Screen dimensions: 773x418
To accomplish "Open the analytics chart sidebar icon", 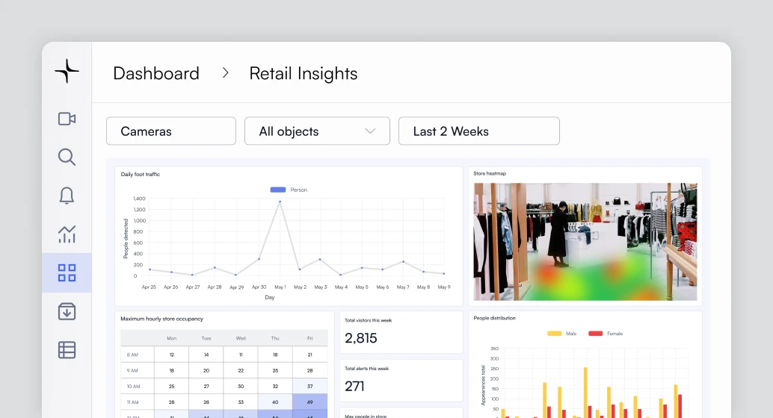I will [67, 234].
